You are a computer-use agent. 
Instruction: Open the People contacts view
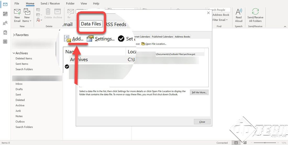pos(5,23)
